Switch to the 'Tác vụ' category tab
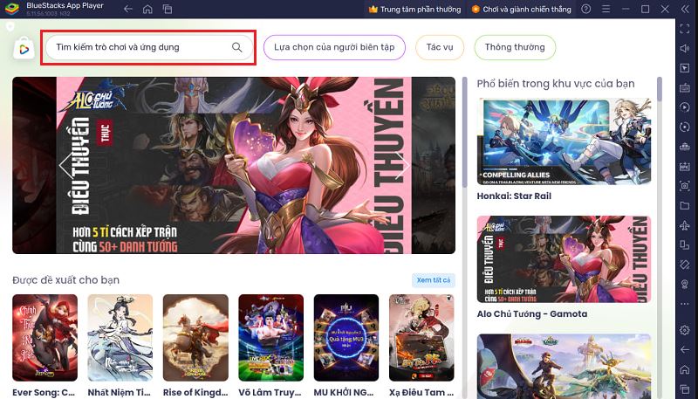Screen dimensions: 698x399 (440, 47)
